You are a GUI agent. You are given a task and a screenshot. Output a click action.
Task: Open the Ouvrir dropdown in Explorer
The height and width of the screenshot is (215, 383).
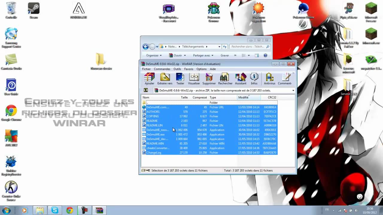tap(177, 56)
